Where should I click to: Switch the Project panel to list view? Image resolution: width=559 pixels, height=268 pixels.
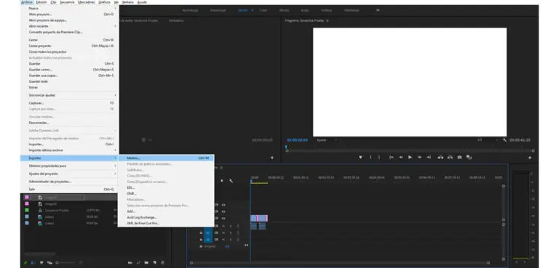33,263
